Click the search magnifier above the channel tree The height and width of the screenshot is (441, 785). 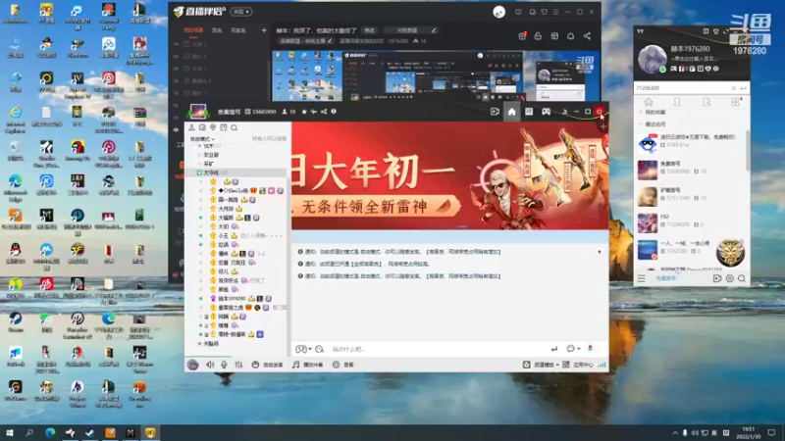235,128
